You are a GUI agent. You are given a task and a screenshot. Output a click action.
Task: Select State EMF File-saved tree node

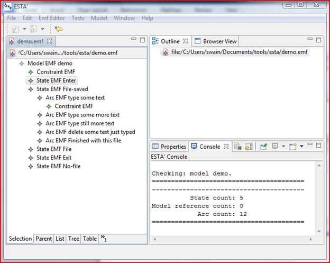click(x=58, y=89)
